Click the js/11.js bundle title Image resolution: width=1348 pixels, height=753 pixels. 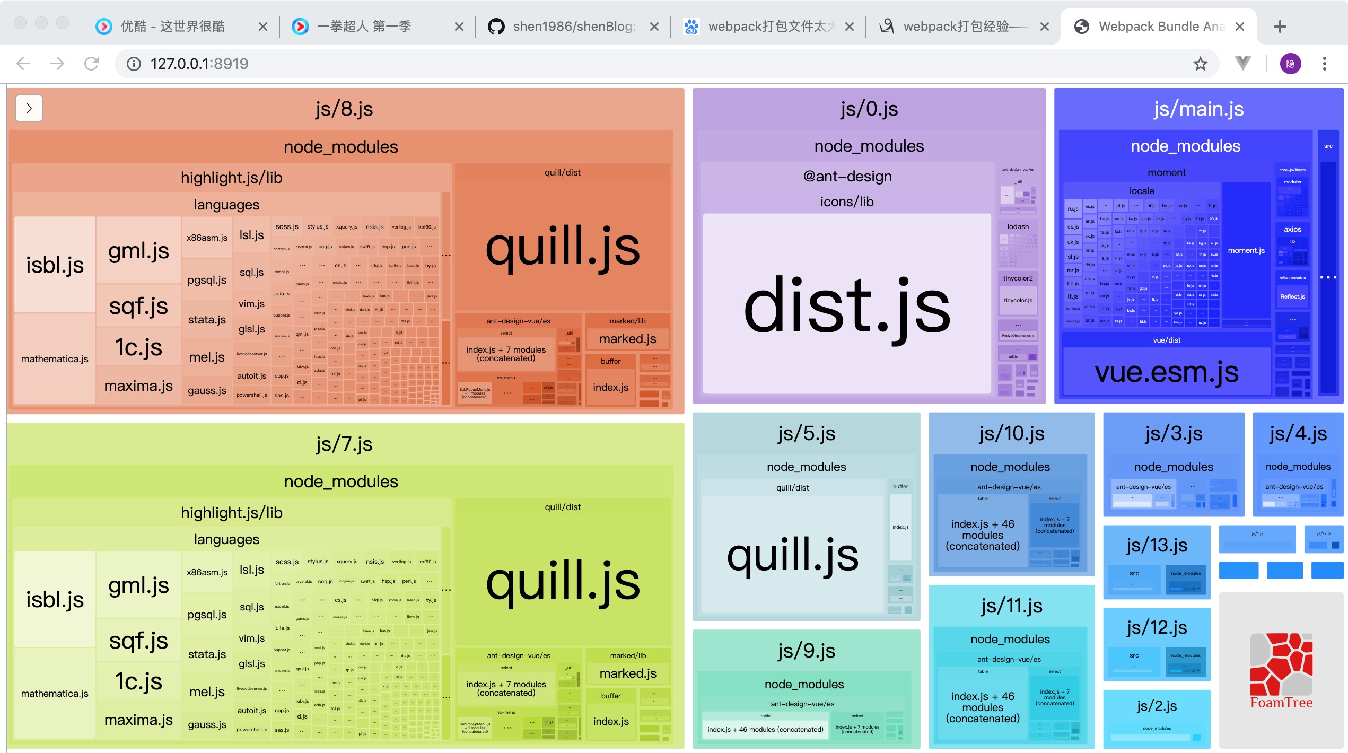(x=1012, y=606)
